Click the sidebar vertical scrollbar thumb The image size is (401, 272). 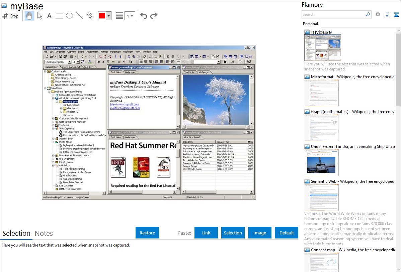pos(398,69)
